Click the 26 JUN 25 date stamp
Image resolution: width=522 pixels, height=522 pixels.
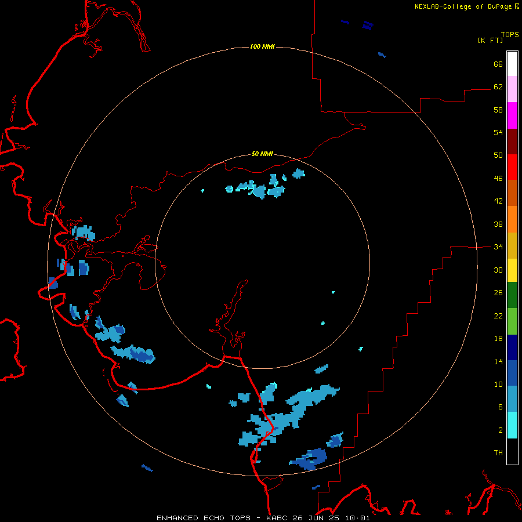pos(317,518)
